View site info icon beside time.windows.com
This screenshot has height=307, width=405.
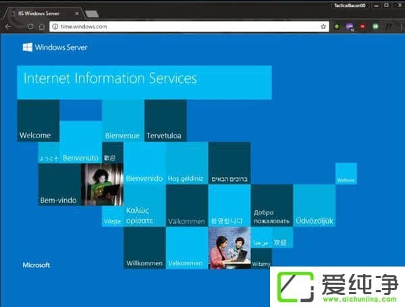(55, 26)
